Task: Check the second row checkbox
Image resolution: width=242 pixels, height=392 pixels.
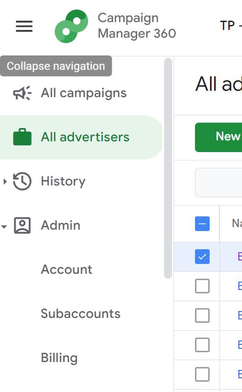Action: tap(202, 286)
